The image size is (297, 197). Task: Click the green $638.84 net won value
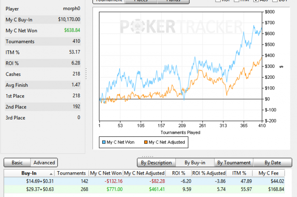pyautogui.click(x=72, y=30)
